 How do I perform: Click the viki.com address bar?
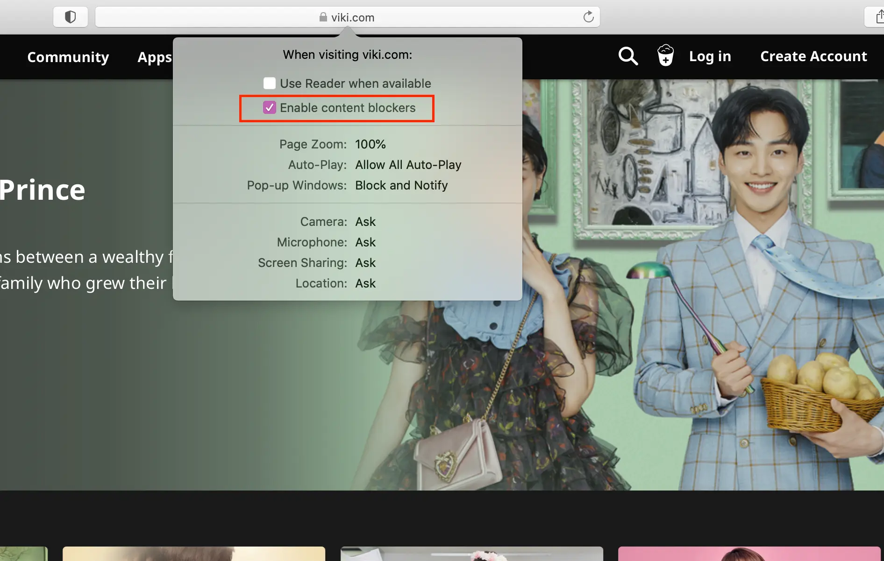click(x=348, y=17)
